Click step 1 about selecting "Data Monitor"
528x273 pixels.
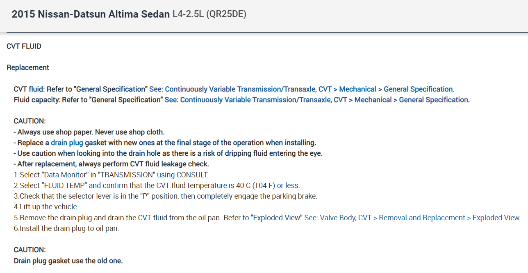(x=111, y=175)
